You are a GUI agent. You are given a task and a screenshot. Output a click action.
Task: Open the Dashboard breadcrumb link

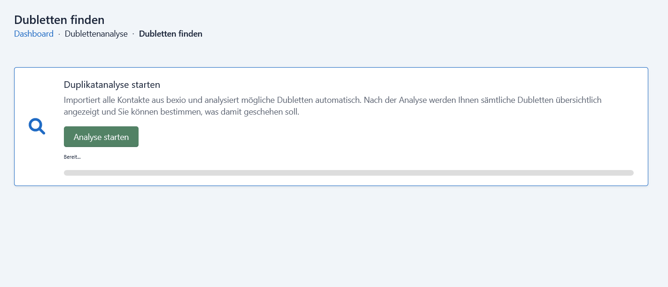pos(34,34)
